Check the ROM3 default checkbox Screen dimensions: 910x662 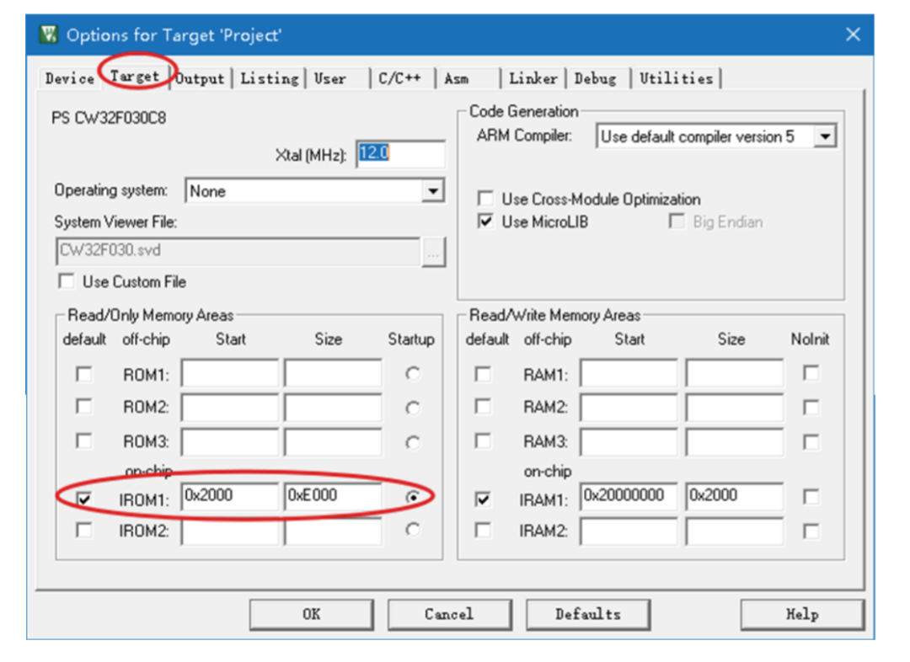(84, 441)
